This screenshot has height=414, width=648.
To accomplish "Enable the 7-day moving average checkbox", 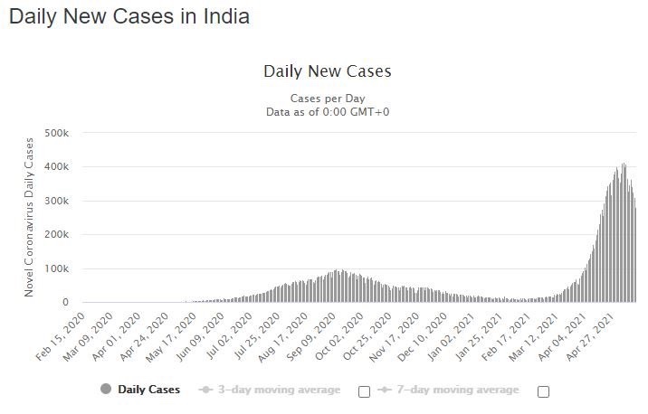I will 543,391.
